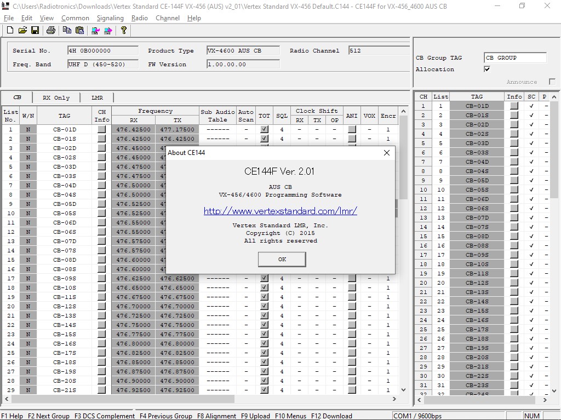Click left arrow of channel table horizontal scrollbar
Image resolution: width=561 pixels, height=420 pixels.
pyautogui.click(x=7, y=399)
